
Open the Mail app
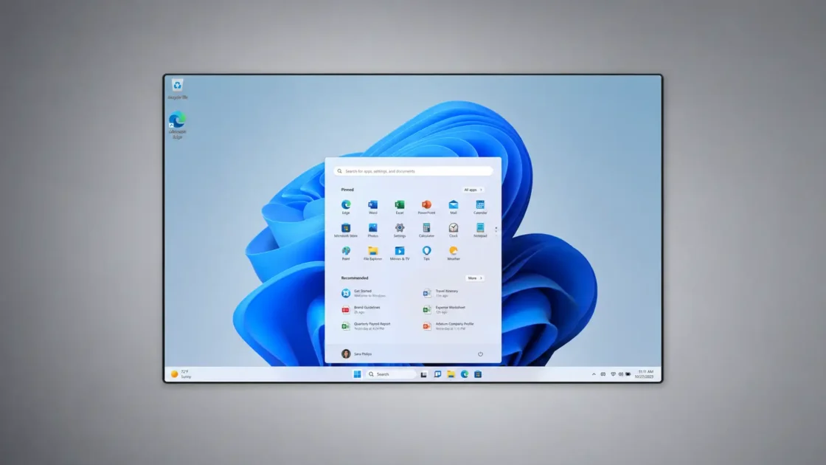[x=453, y=207]
